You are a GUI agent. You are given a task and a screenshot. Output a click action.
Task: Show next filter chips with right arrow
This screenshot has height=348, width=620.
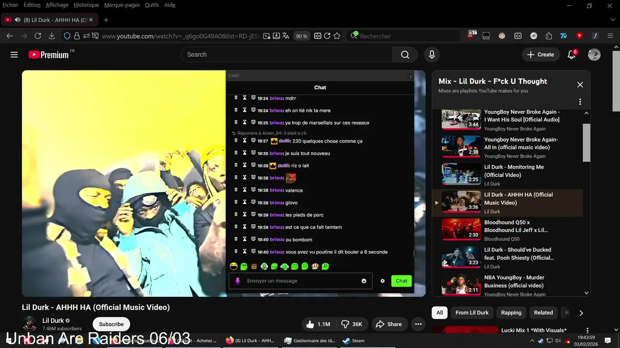(x=581, y=313)
